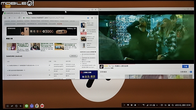Open LINE app from taskbar

pyautogui.click(x=26, y=106)
